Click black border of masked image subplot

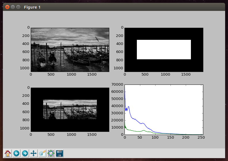point(70,125)
